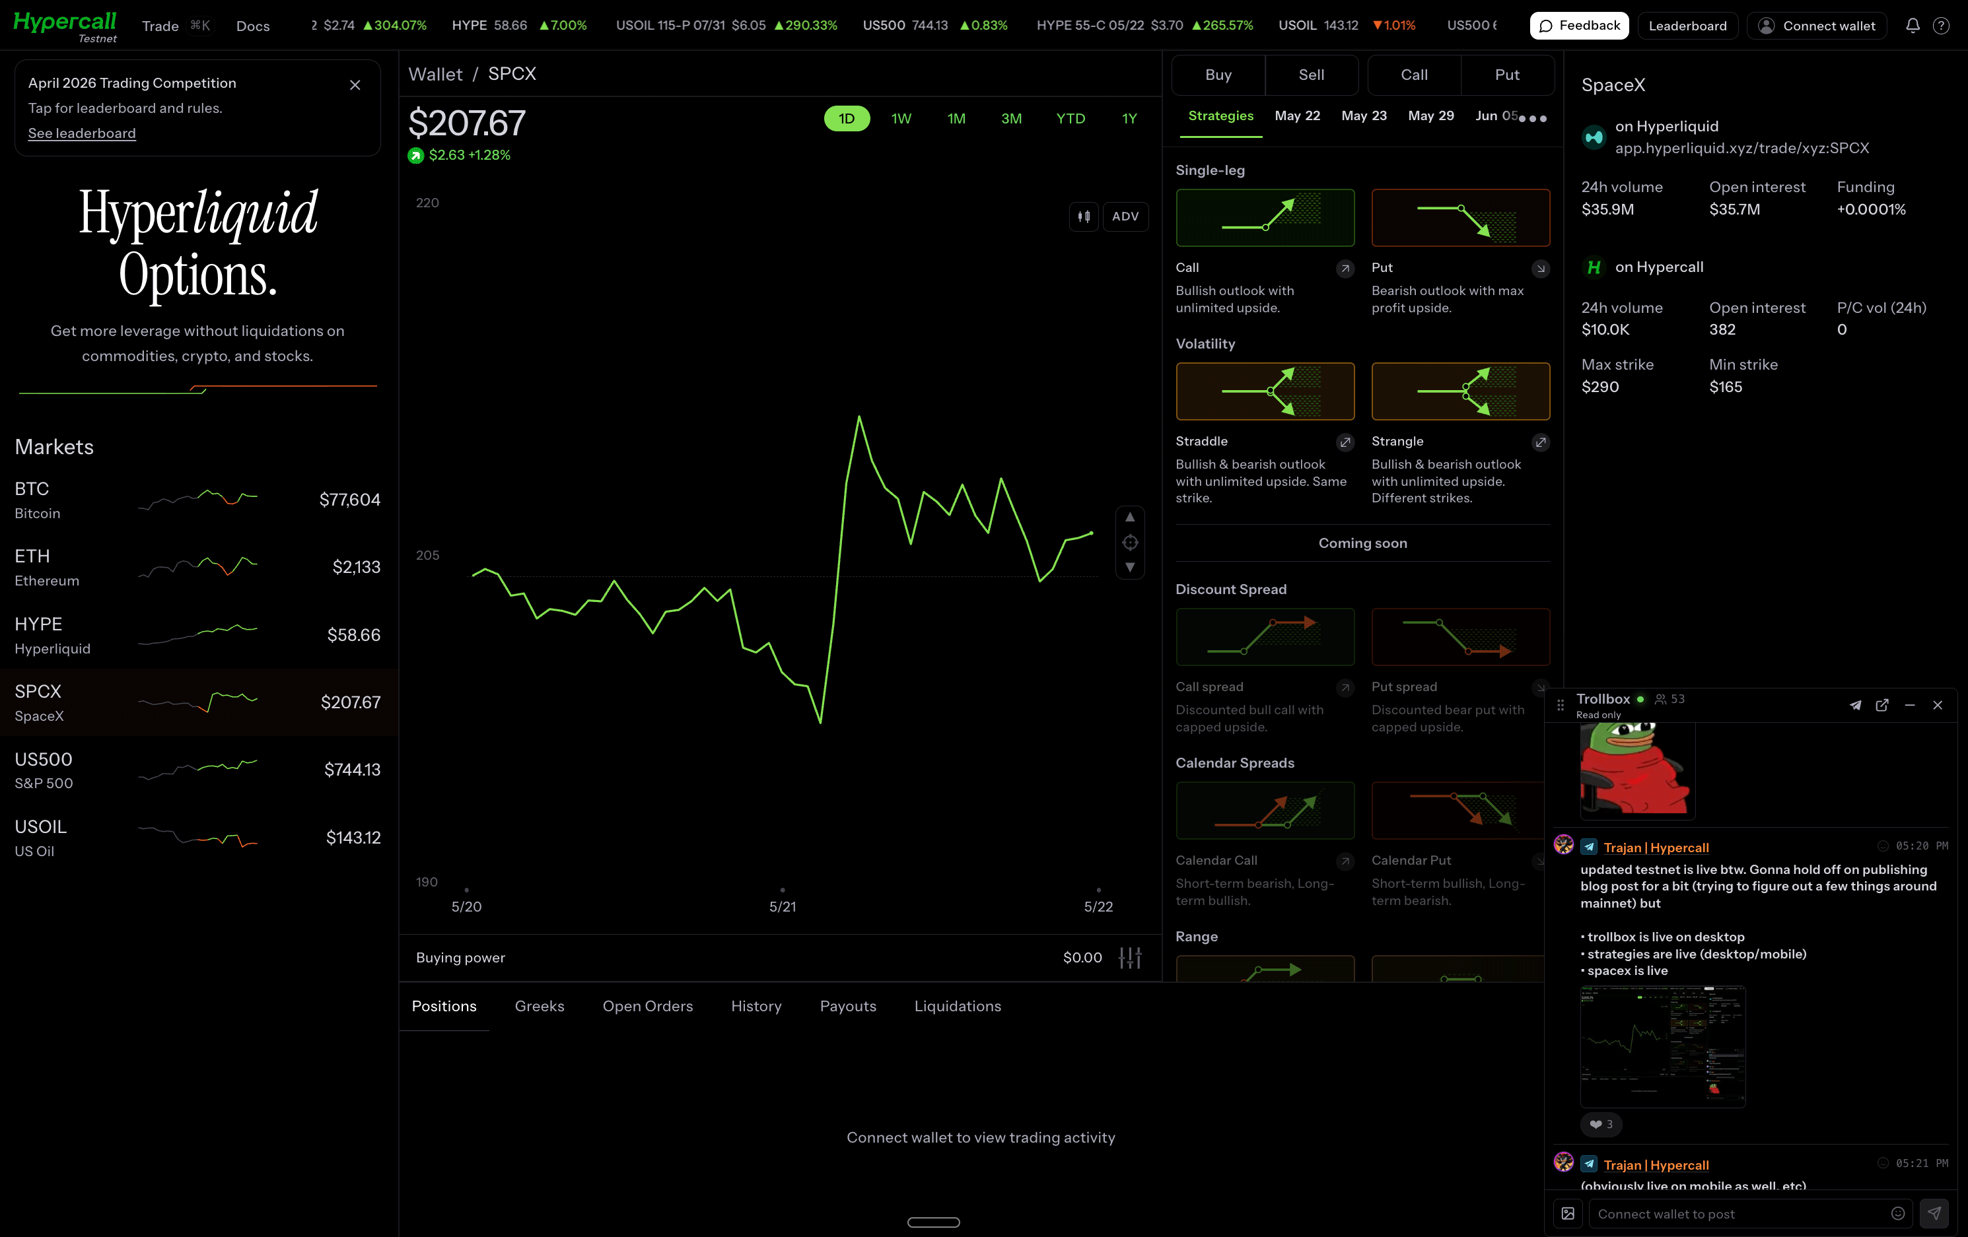Set chart range to 3M
The image size is (1968, 1237).
[x=1011, y=118]
